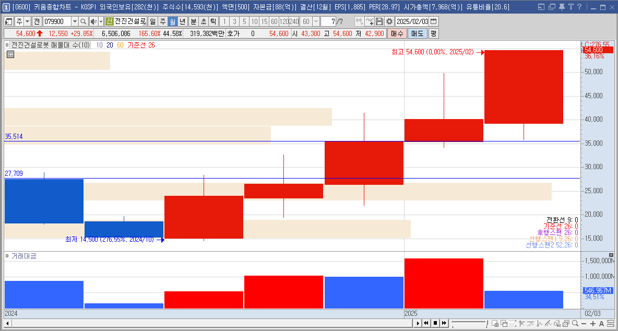Move the chart replay speed slider handle
This screenshot has width=618, height=331.
[x=486, y=323]
